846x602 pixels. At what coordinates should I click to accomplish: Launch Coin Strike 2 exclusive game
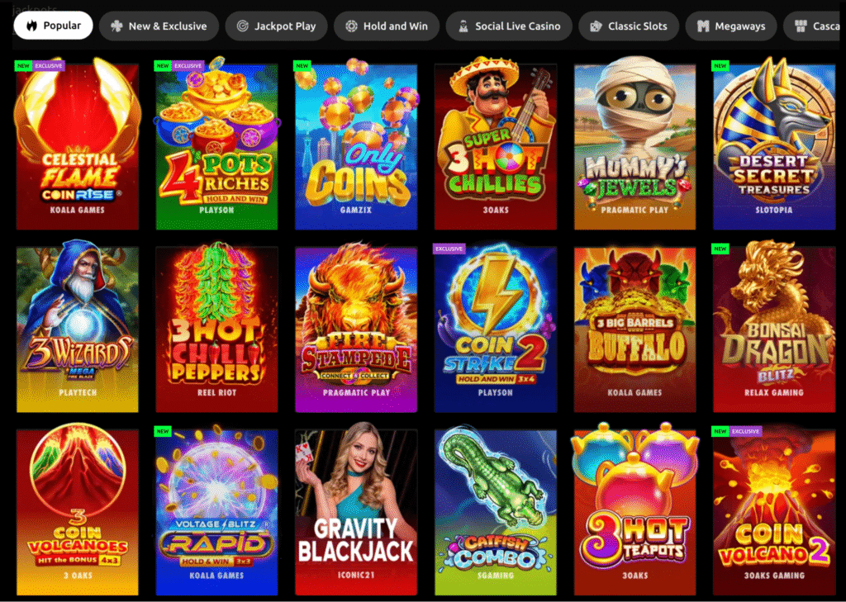coord(496,328)
